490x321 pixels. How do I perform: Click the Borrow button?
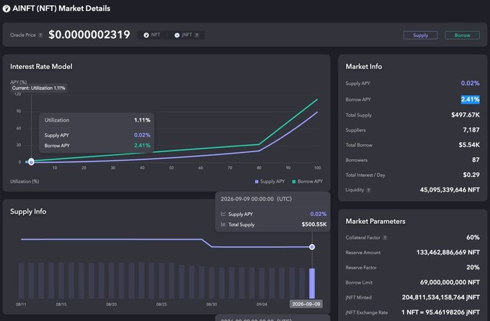(462, 35)
